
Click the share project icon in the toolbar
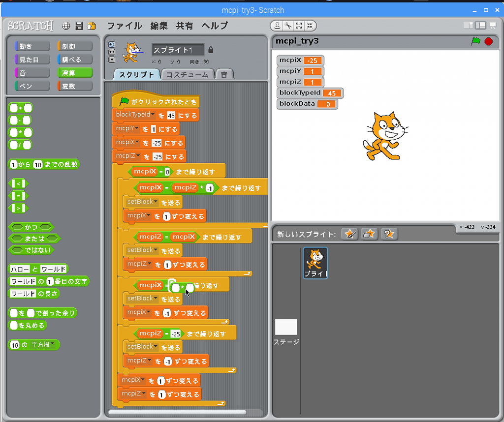(91, 26)
